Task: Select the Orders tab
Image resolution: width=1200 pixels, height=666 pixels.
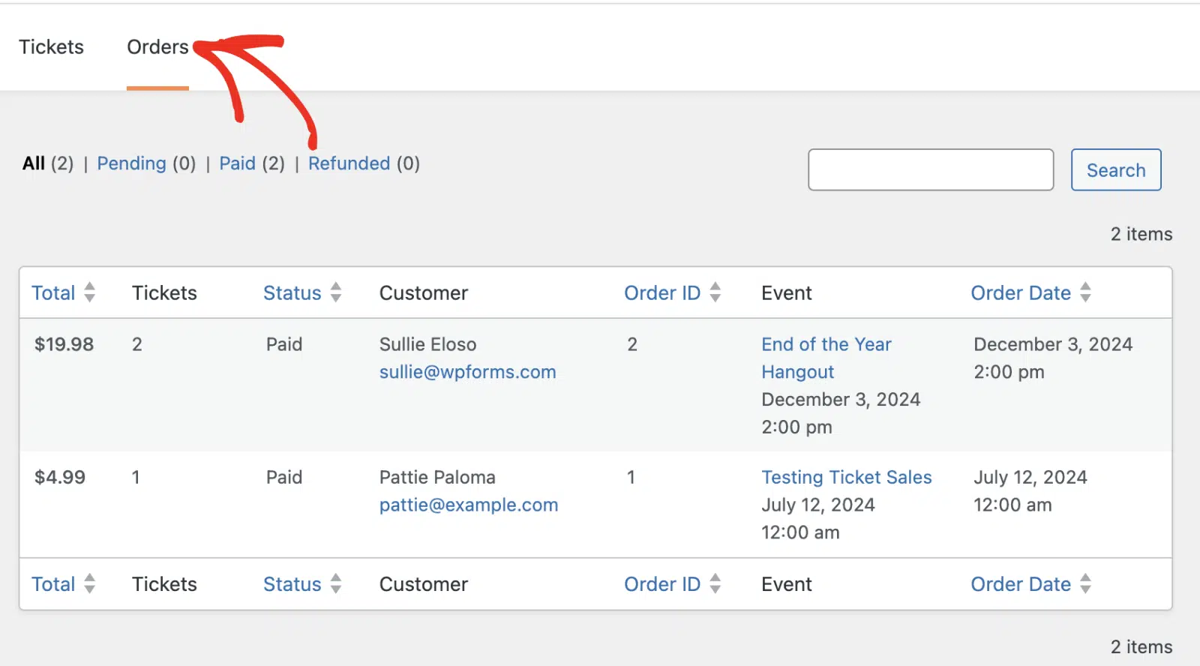Action: pos(157,46)
